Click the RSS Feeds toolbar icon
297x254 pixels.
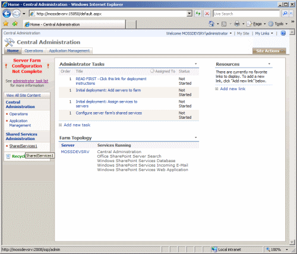click(224, 24)
